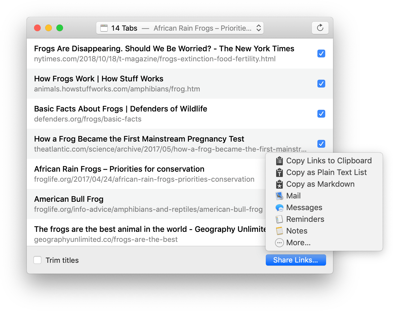Uncheck the Frog Pregnancy Test article
This screenshot has height=311, width=393.
coord(321,144)
